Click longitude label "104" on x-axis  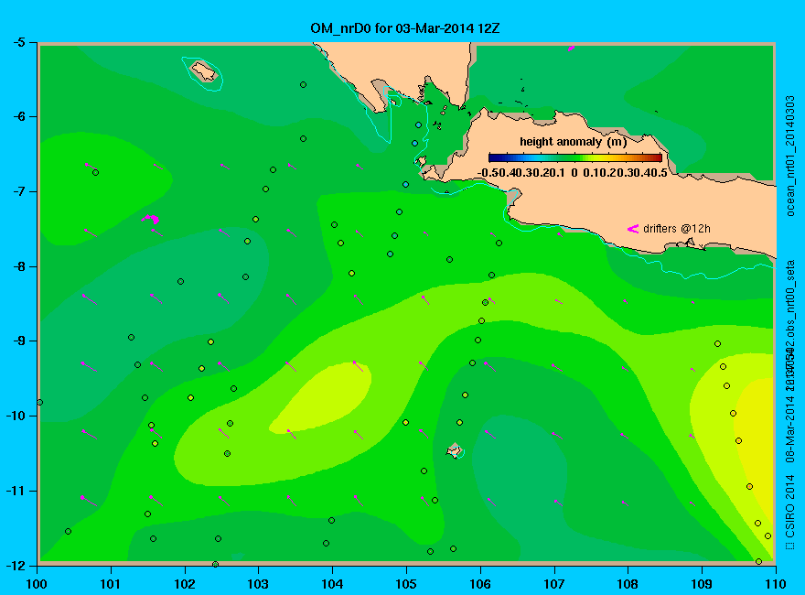click(x=332, y=584)
